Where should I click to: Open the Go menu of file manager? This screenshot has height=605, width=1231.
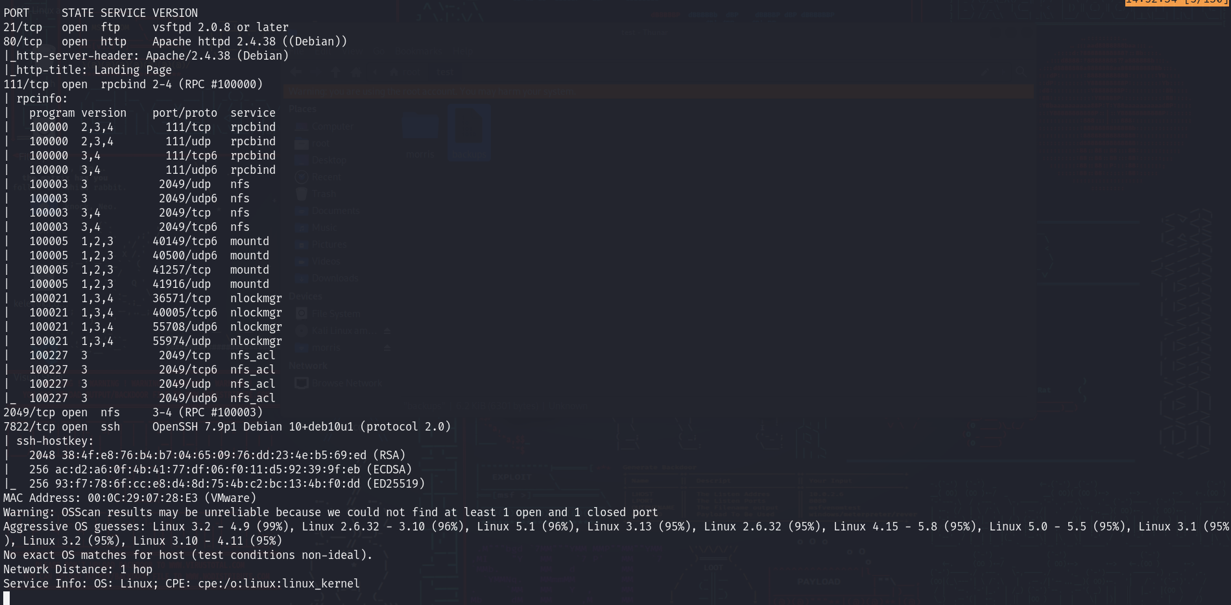[379, 51]
